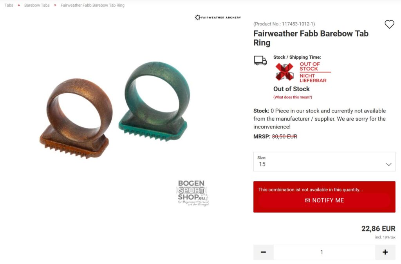Click Fairweather Fabb Barebow Tab Ring breadcrumb
This screenshot has width=401, height=264.
(92, 5)
